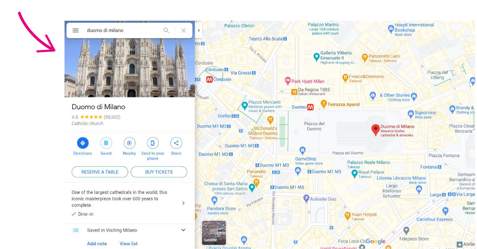Screen dimensions: 477x249
Task: Click the GameStop shop marker
Action: click(302, 150)
